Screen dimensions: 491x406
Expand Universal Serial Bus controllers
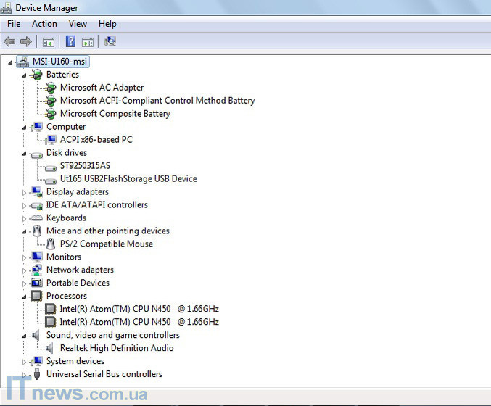click(x=24, y=375)
